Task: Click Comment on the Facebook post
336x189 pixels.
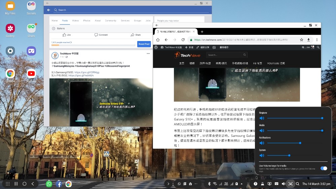Action: (x=101, y=35)
